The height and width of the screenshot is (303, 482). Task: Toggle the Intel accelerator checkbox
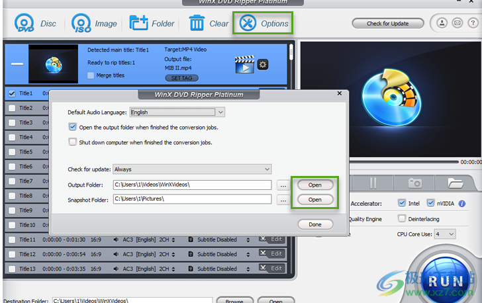click(x=402, y=203)
